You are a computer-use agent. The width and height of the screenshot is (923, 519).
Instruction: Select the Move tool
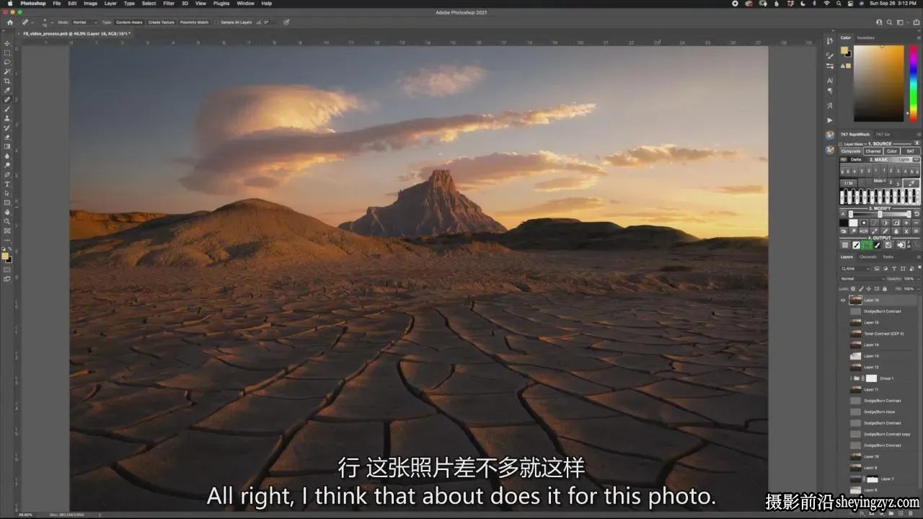tap(7, 43)
